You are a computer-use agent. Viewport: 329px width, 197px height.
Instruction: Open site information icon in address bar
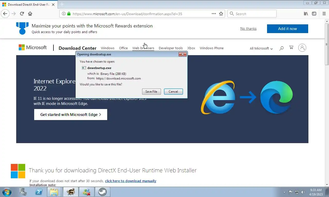(64, 14)
